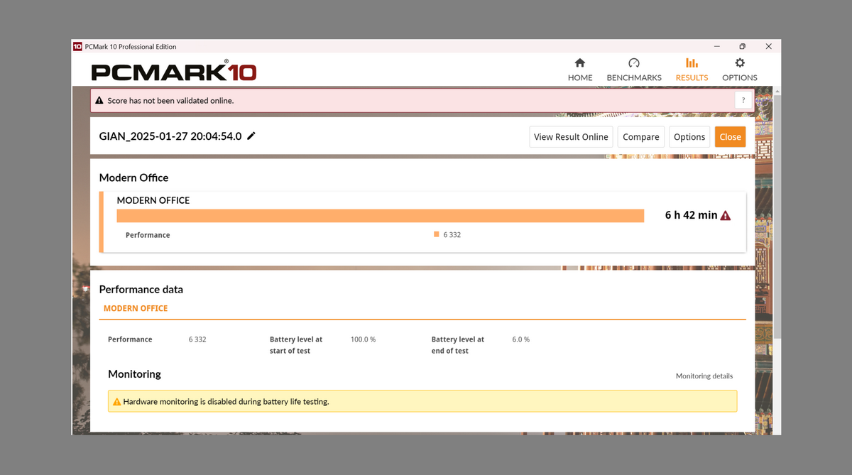Click the yellow hardware monitoring warning icon

tap(116, 402)
